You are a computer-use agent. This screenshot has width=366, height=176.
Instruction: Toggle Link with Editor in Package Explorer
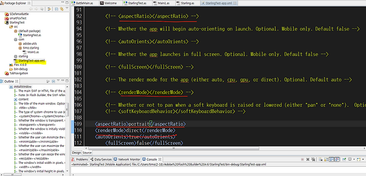62,9
